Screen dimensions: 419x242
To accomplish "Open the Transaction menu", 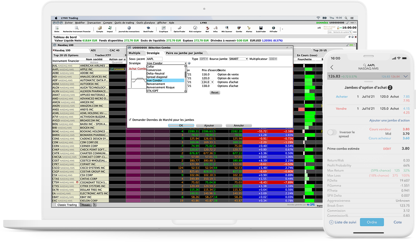I will [94, 23].
